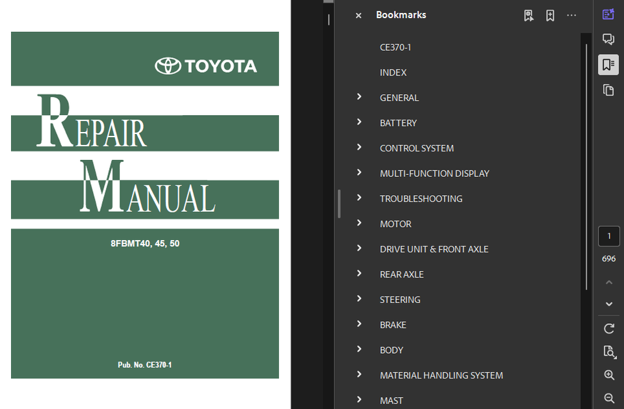Click the expand-current-bookmark icon
The image size is (624, 409).
[x=528, y=14]
